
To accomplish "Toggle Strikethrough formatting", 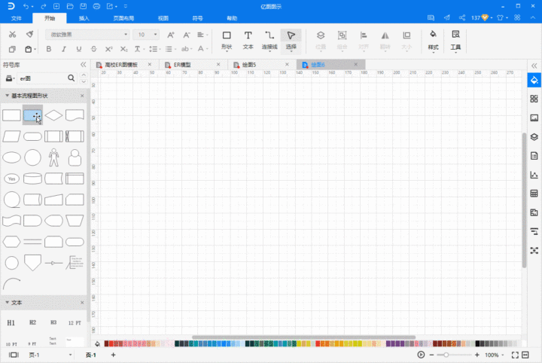I will click(93, 49).
